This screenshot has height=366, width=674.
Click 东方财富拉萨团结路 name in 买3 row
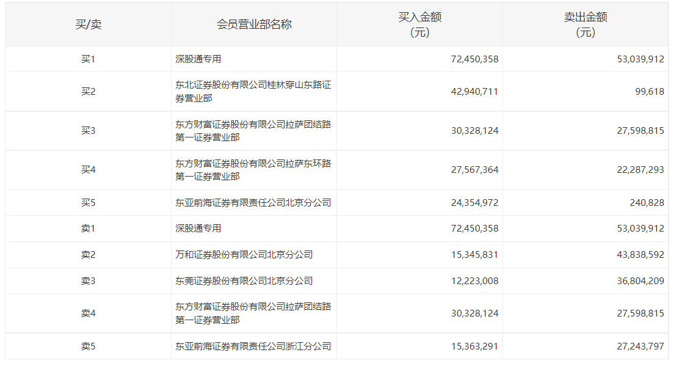click(x=253, y=131)
